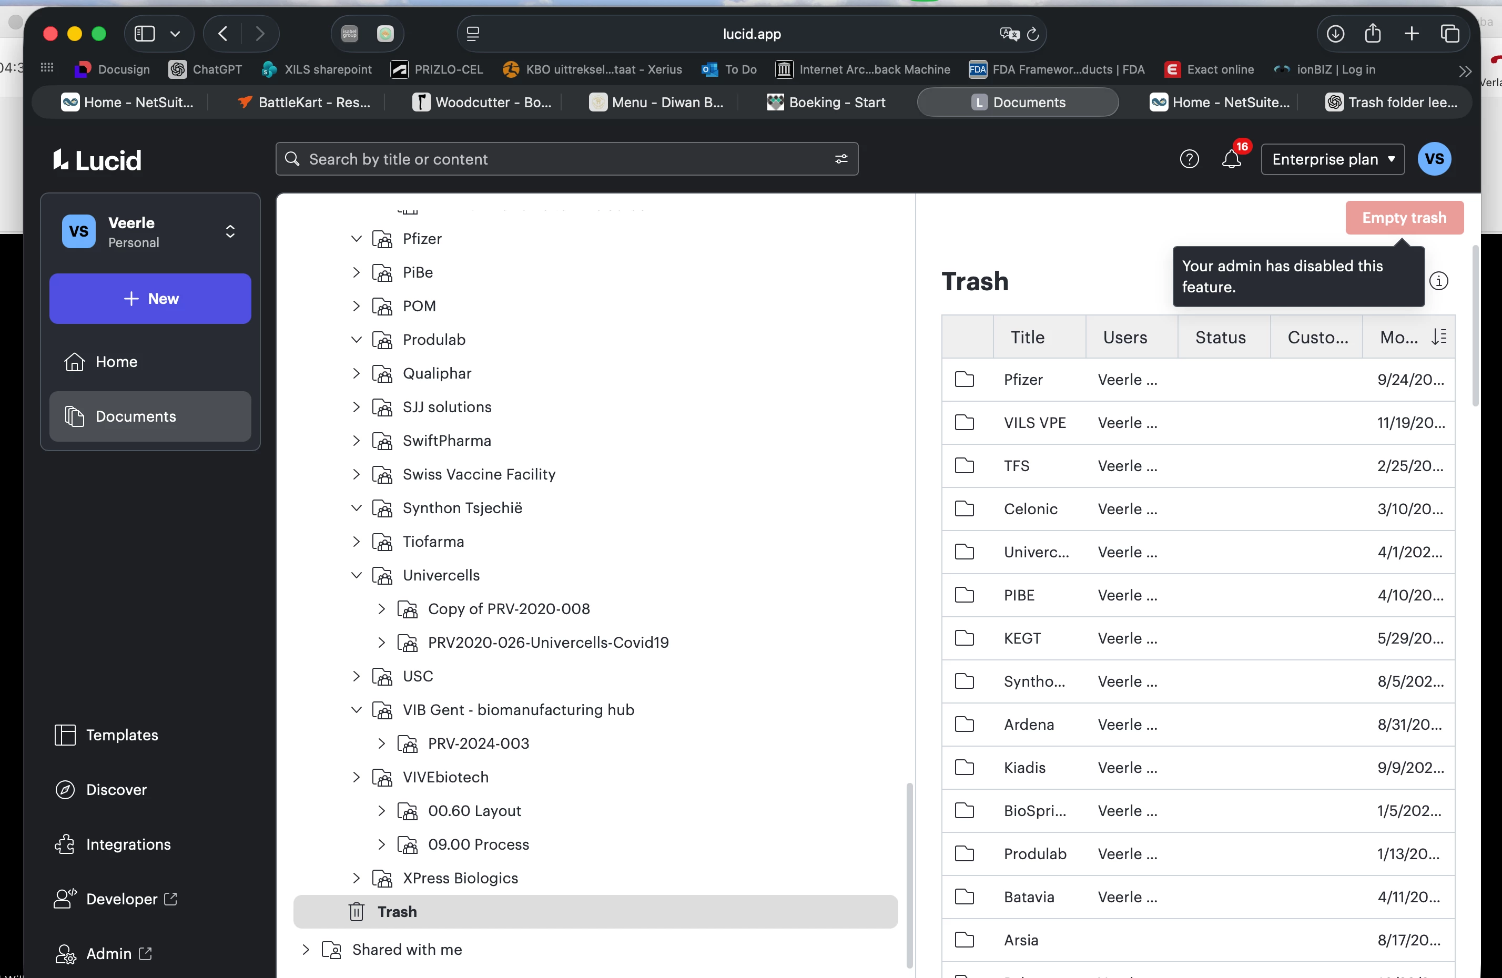The width and height of the screenshot is (1502, 978).
Task: Click the VS profile avatar
Action: pyautogui.click(x=1434, y=159)
